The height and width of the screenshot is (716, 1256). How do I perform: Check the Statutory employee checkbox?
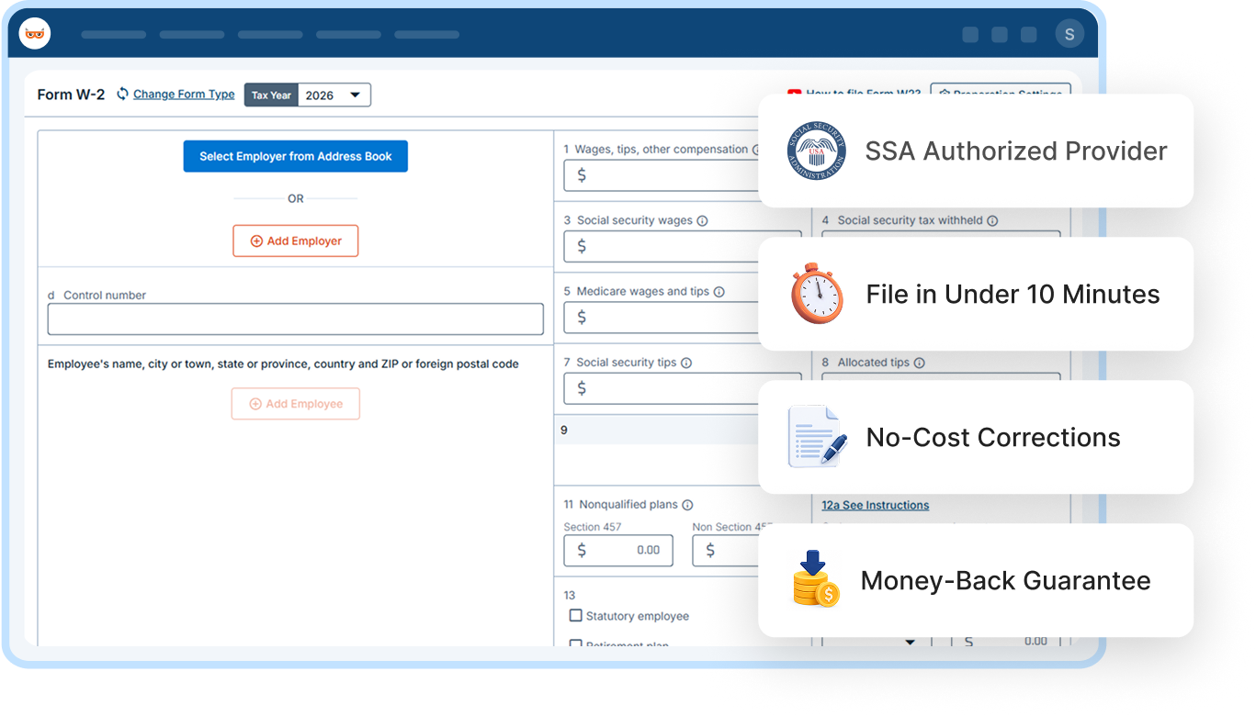pyautogui.click(x=576, y=615)
